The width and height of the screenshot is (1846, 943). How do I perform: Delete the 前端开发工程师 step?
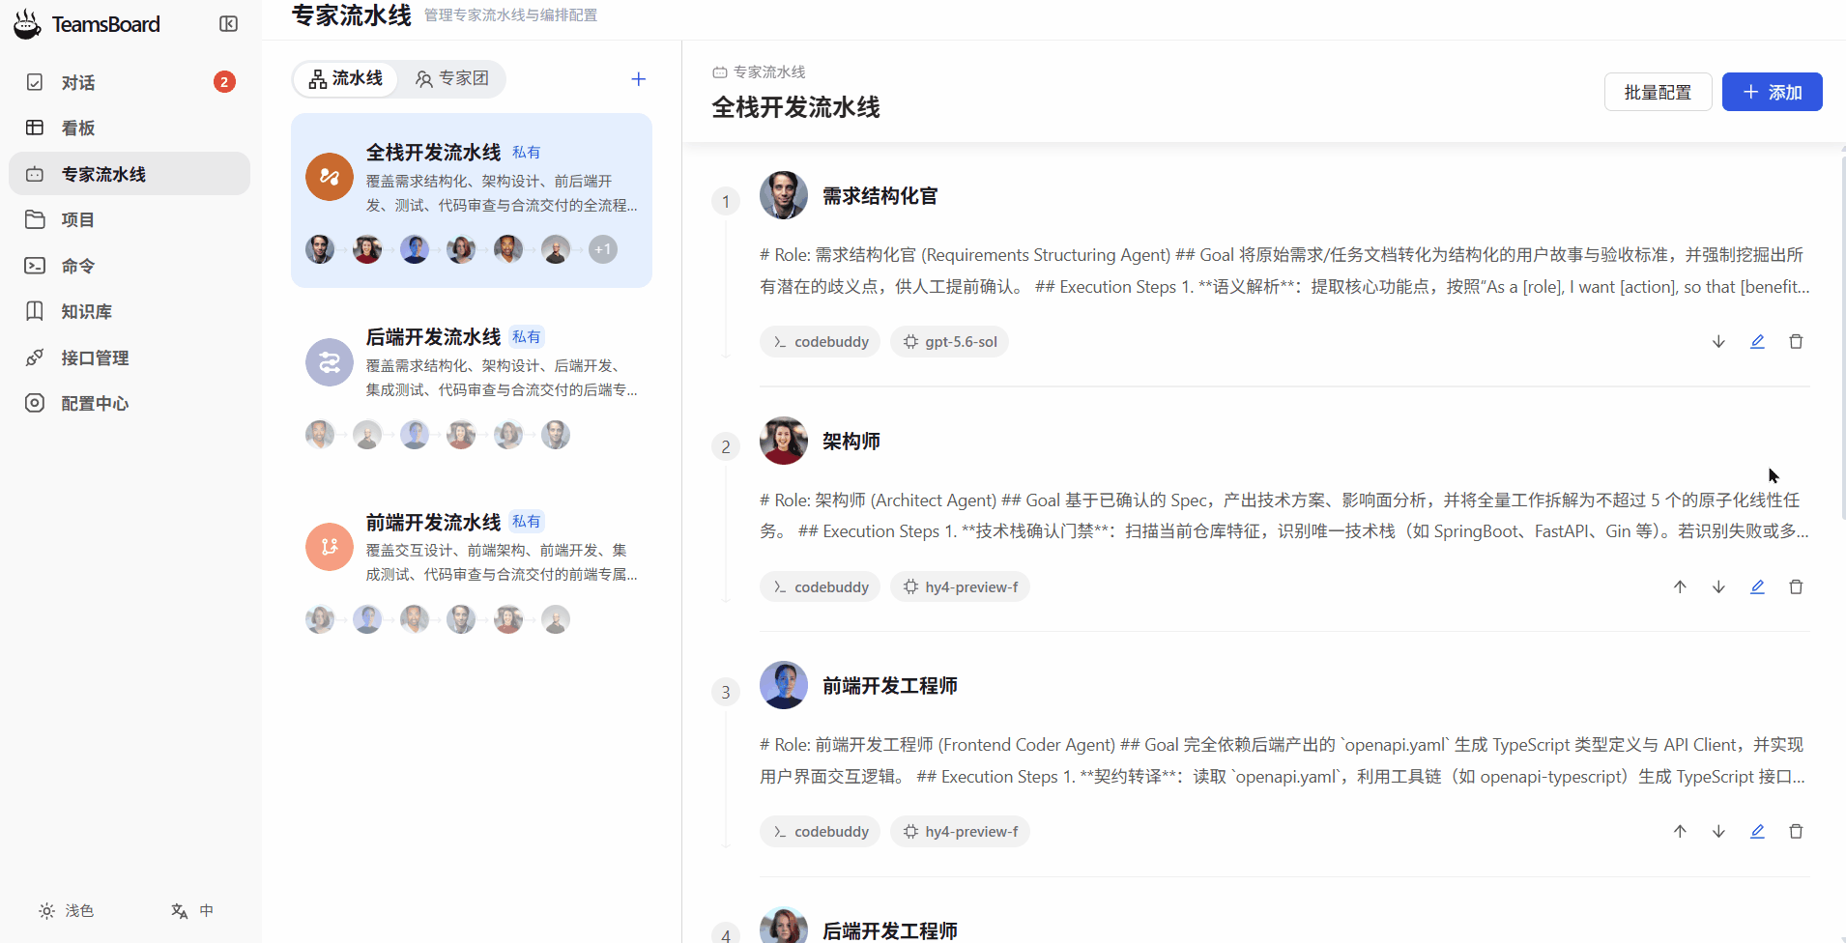1796,831
